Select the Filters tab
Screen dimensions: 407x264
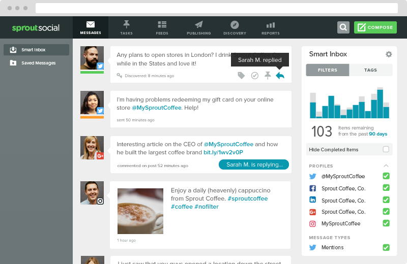click(x=328, y=70)
